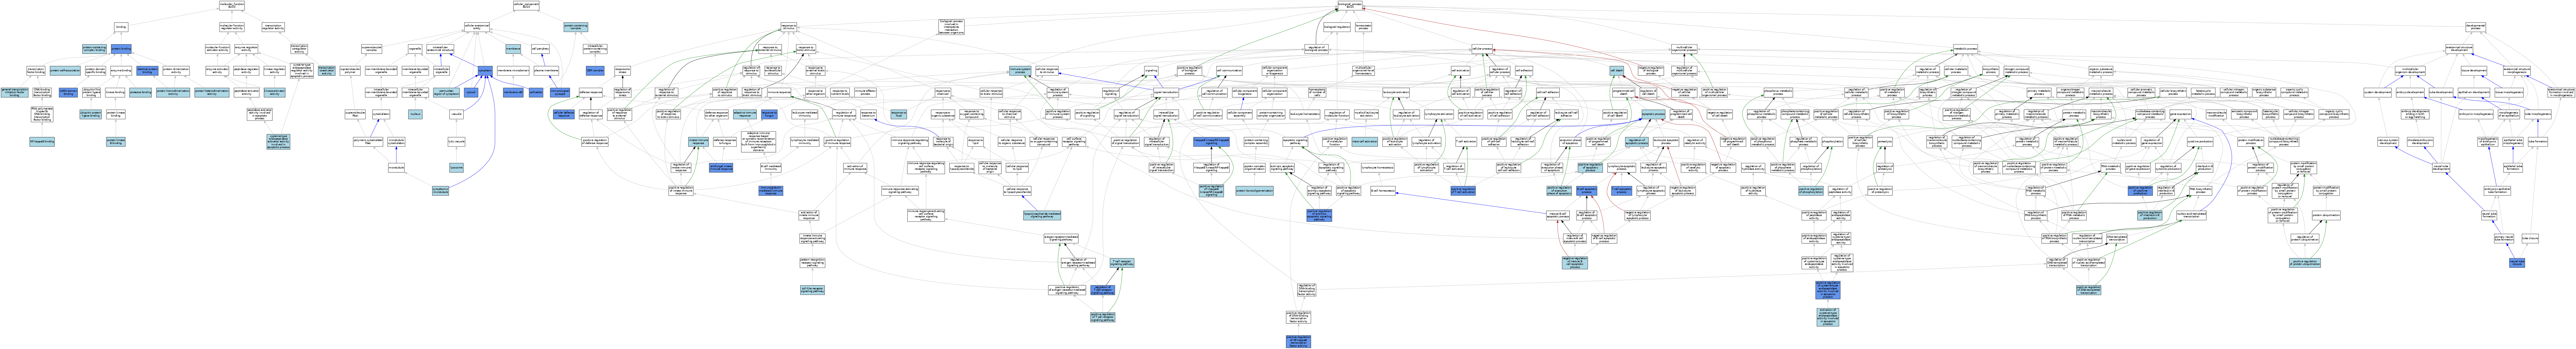Select the 'plasma membrane' node

point(546,71)
